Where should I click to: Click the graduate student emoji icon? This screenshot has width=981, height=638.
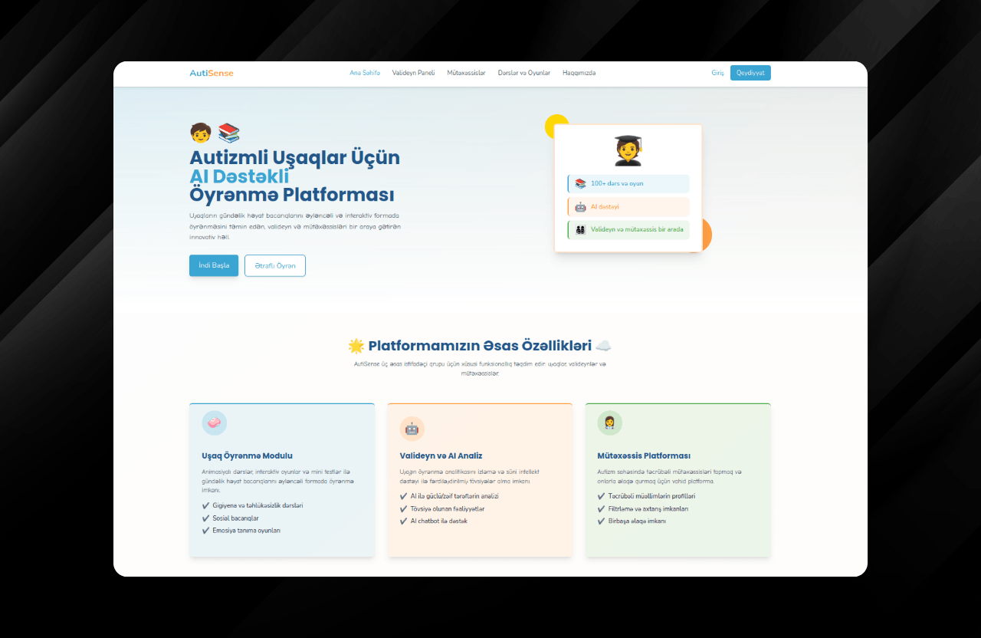click(628, 151)
